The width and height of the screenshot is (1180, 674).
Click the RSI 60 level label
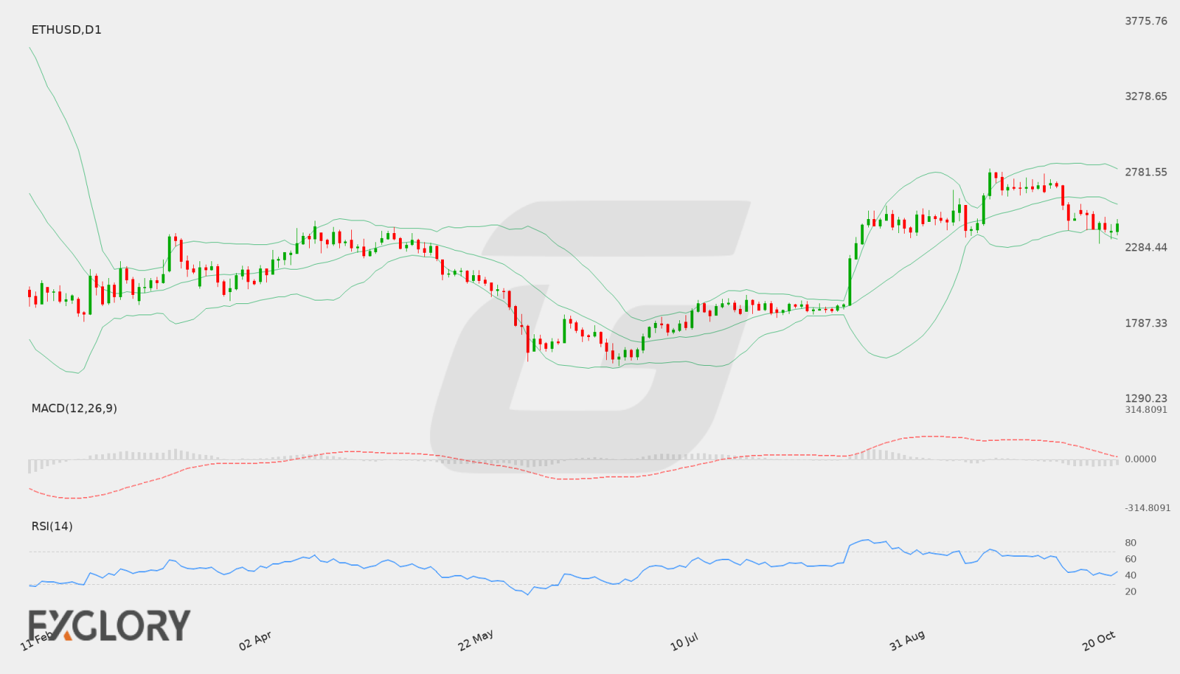point(1131,559)
